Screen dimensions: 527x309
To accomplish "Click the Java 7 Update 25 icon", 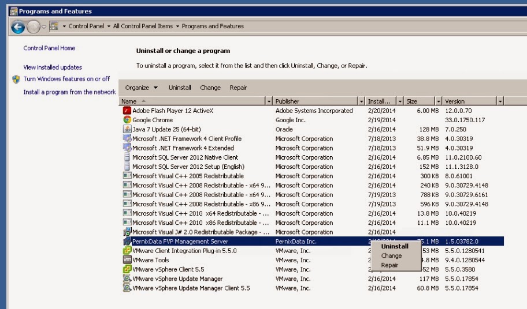I will tap(127, 129).
